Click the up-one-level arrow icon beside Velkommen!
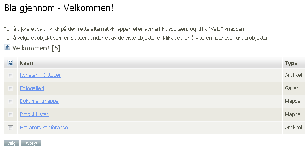 point(7,47)
